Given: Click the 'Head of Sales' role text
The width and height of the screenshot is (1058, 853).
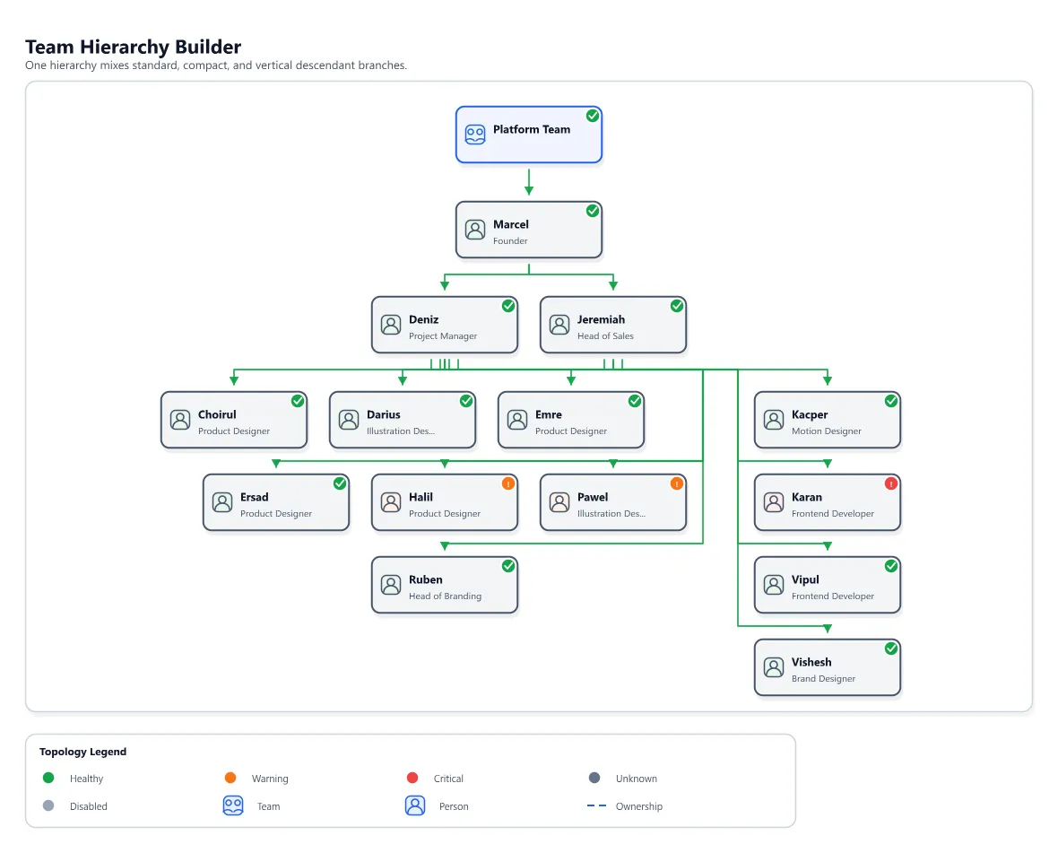Looking at the screenshot, I should click(605, 336).
